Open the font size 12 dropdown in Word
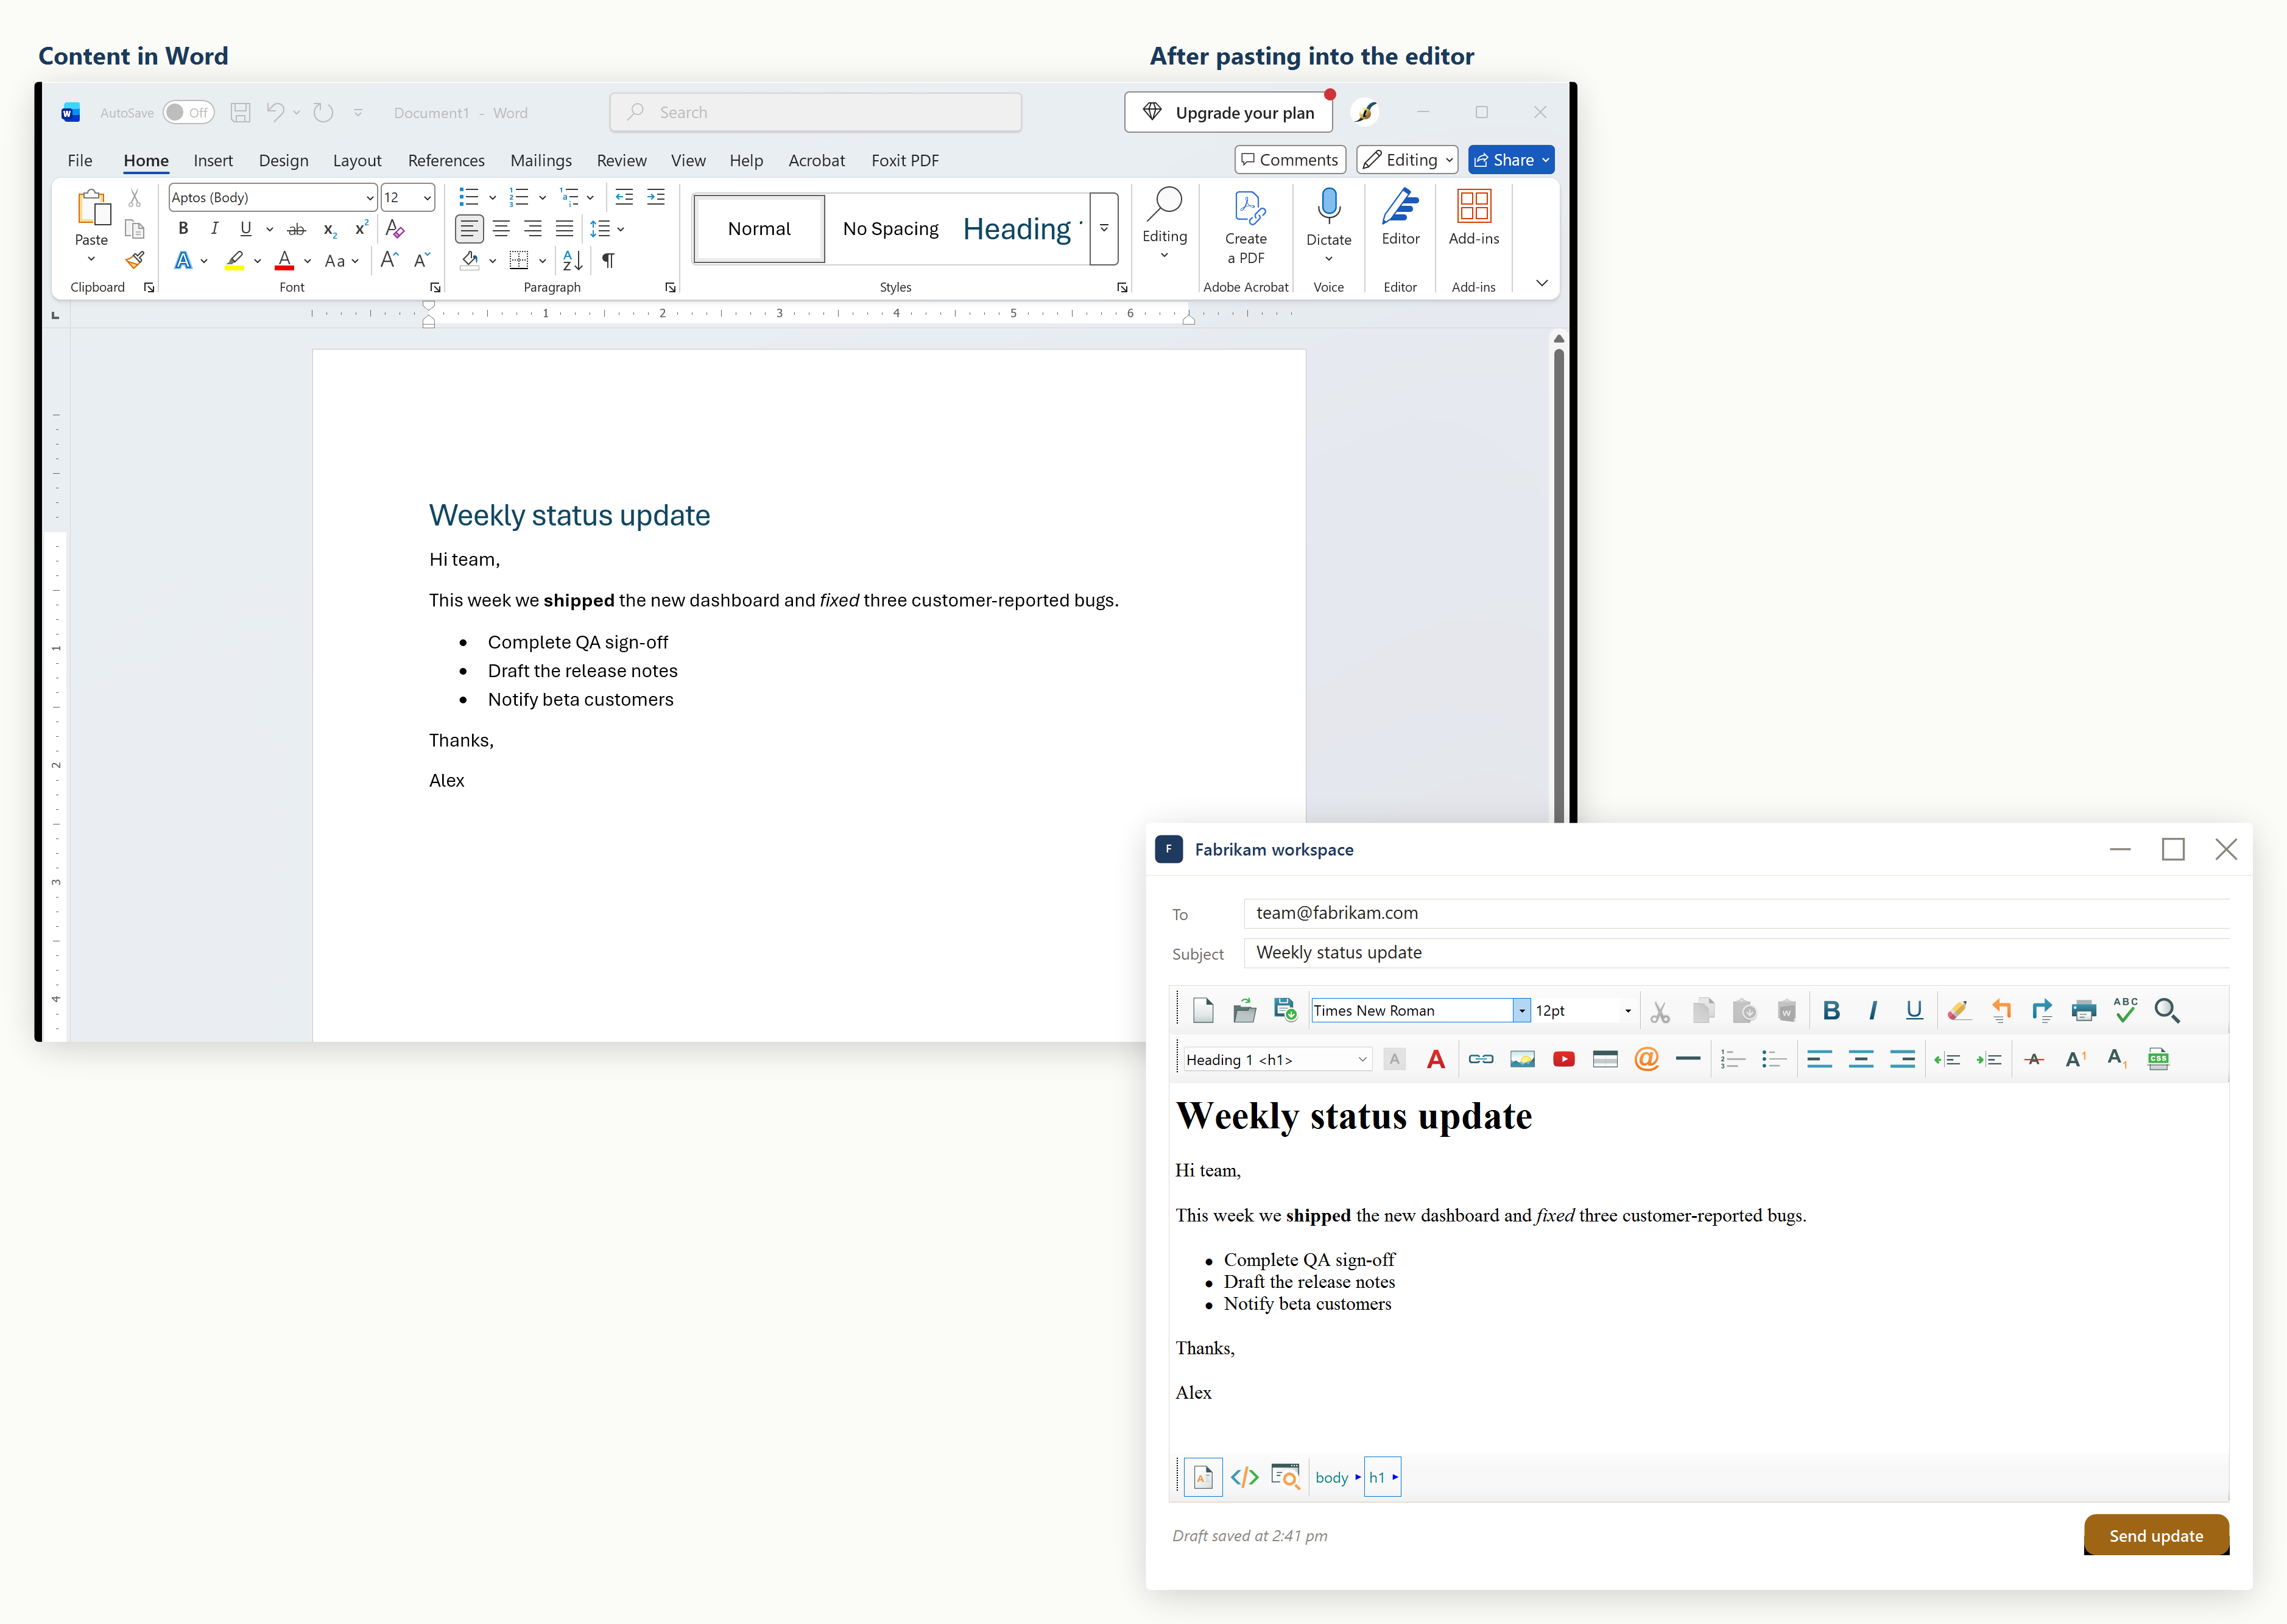The height and width of the screenshot is (1624, 2287). point(427,198)
